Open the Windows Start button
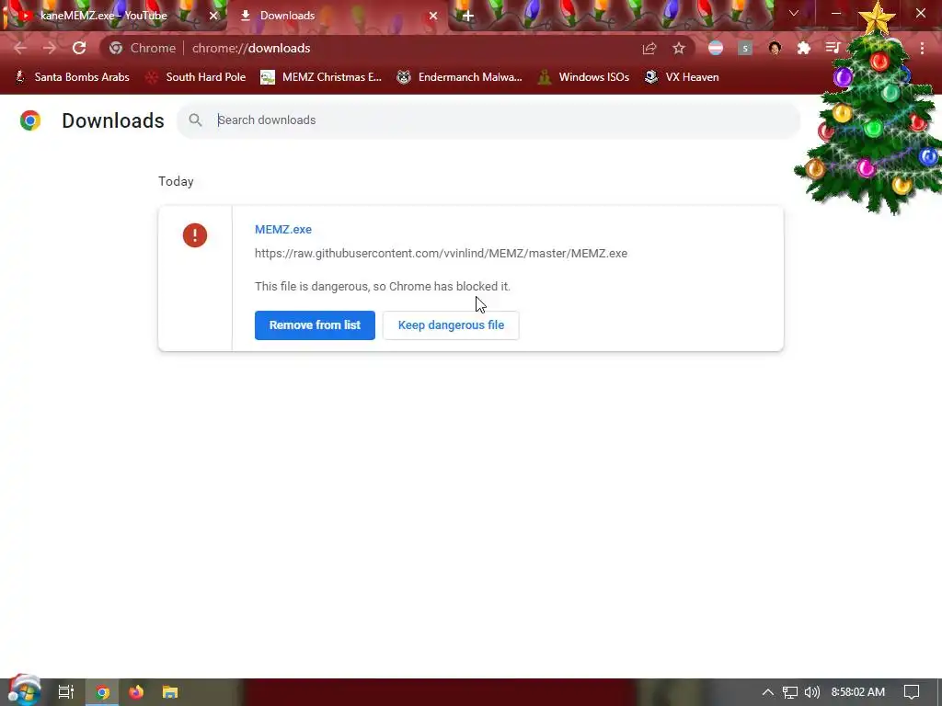 tap(25, 691)
